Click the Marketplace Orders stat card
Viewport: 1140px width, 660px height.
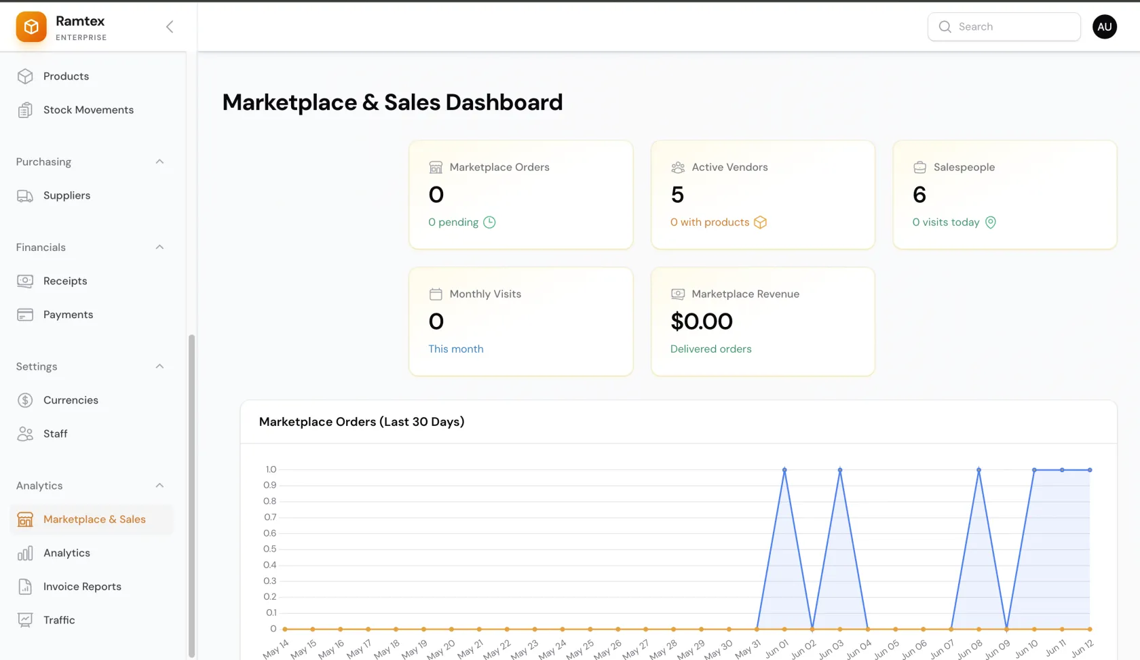(521, 195)
